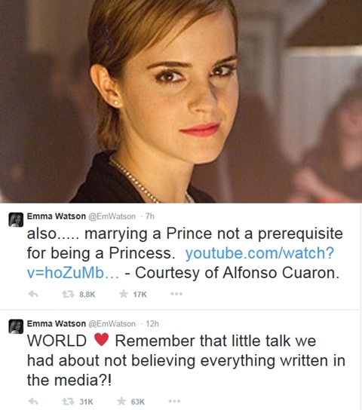Image resolution: width=362 pixels, height=410 pixels.
Task: Open more options on the 7h tweet
Action: 176,294
